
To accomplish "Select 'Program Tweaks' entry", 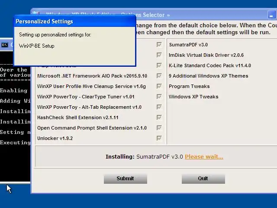I will pyautogui.click(x=189, y=86).
